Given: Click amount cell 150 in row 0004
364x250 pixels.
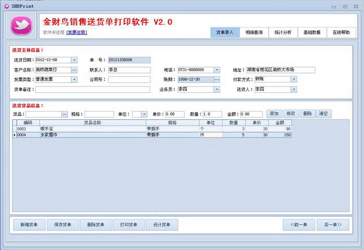Looking at the screenshot, I should [x=280, y=135].
